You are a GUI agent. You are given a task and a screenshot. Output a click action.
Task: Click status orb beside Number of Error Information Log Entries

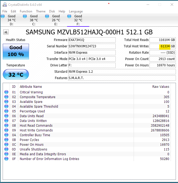6,159
